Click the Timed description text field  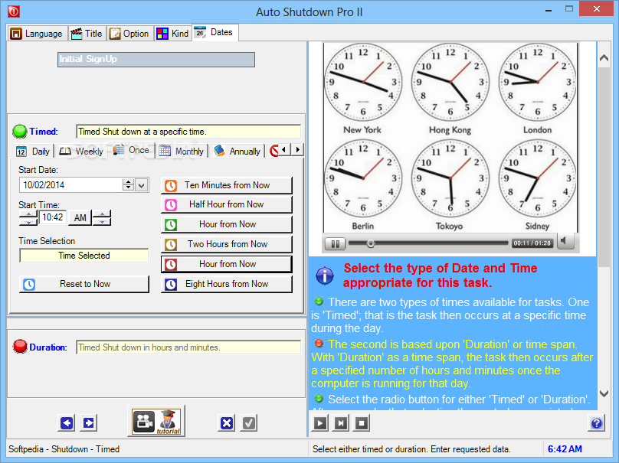188,132
